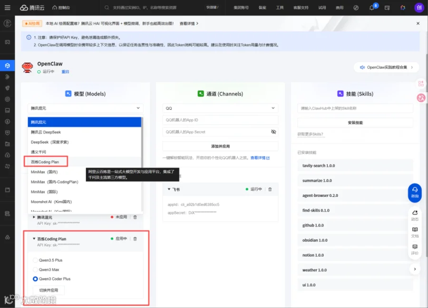Open the wallet icon in top bar

click(x=387, y=8)
